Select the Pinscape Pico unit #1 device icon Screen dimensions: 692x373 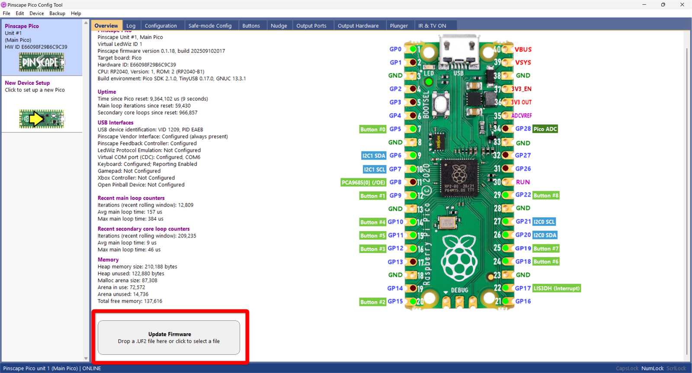click(x=42, y=62)
